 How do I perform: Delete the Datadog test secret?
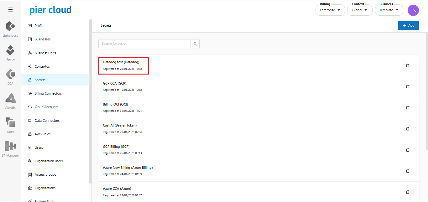pyautogui.click(x=408, y=65)
